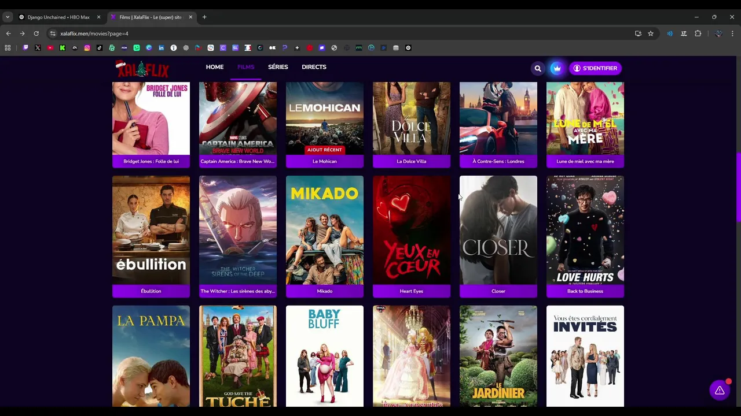741x416 pixels.
Task: Click the S'IDENTIFIER login button
Action: click(x=595, y=68)
